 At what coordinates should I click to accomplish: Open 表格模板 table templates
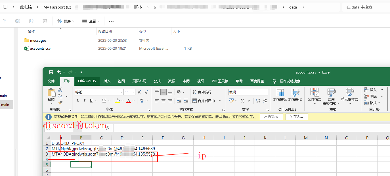[280, 95]
